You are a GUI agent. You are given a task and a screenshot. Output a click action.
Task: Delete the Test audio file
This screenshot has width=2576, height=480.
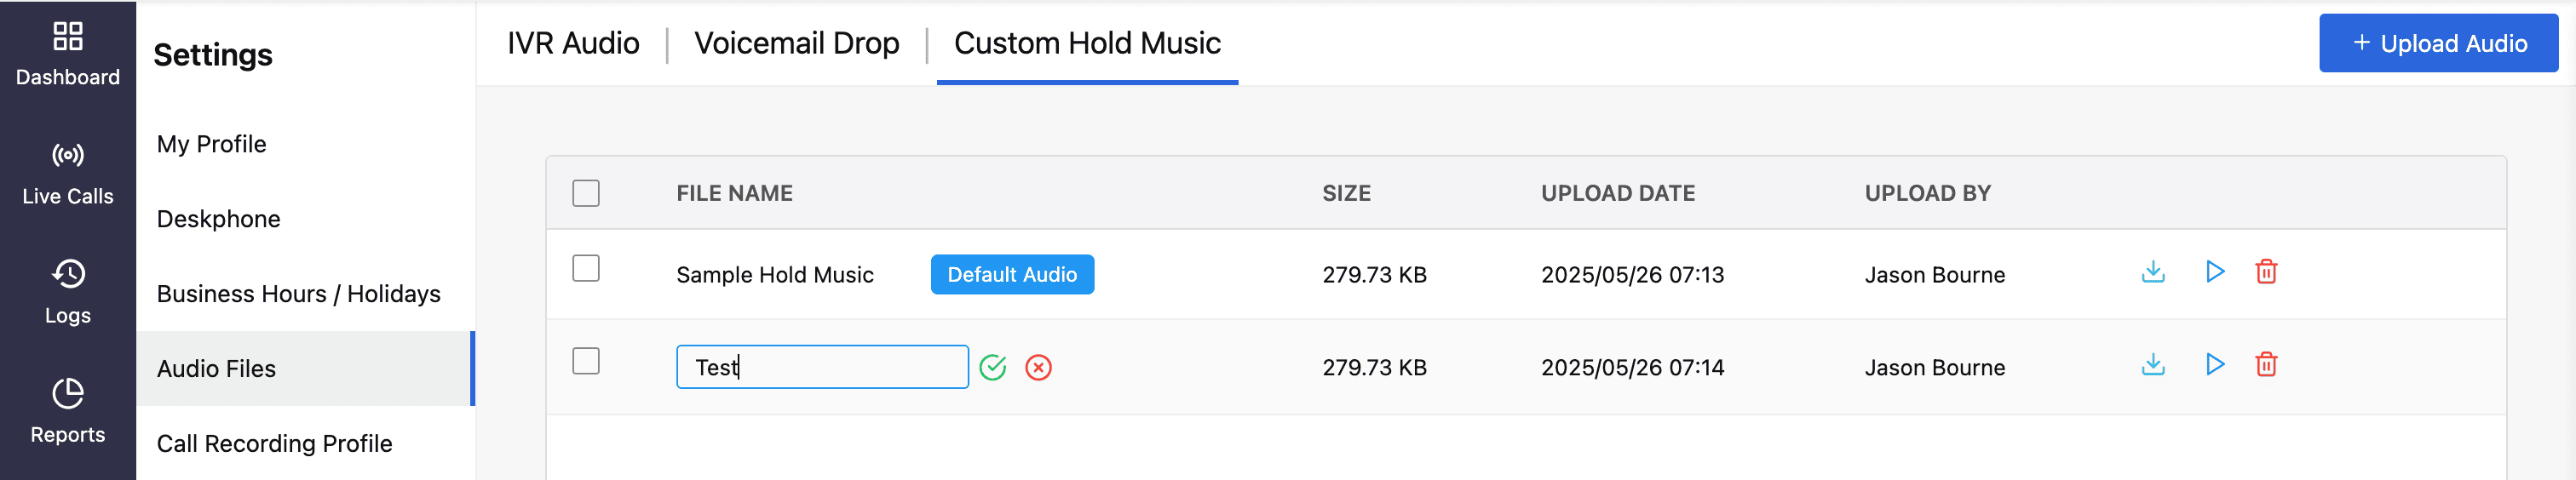pyautogui.click(x=2266, y=365)
